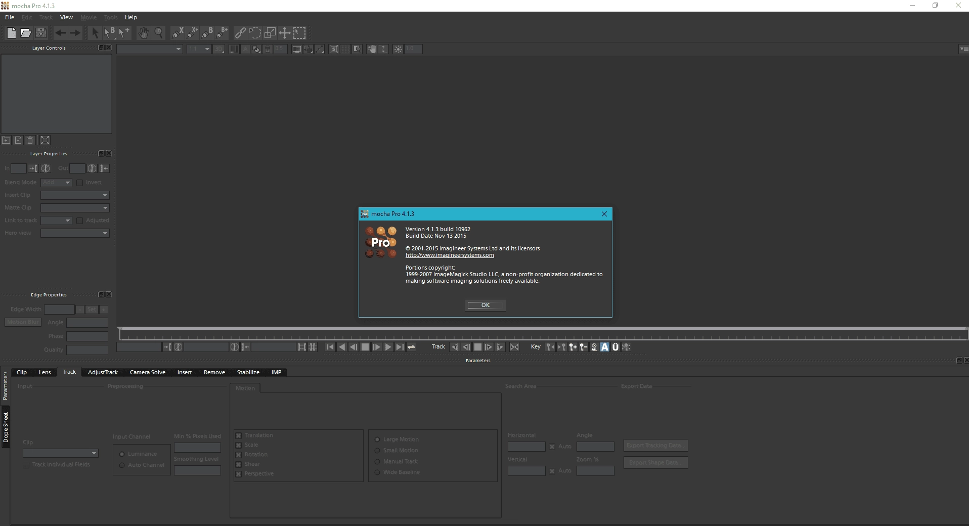Toggle the Invert checkbox
Viewport: 969px width, 526px height.
[79, 183]
